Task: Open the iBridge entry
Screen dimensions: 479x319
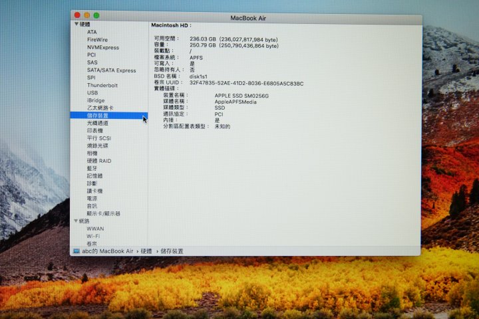Action: point(96,100)
